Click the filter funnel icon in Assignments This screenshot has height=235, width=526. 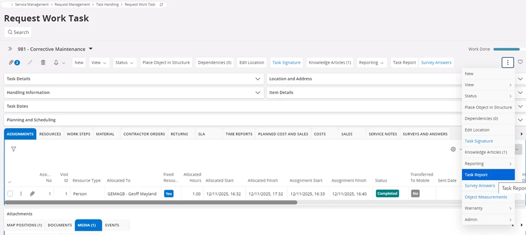click(x=13, y=149)
